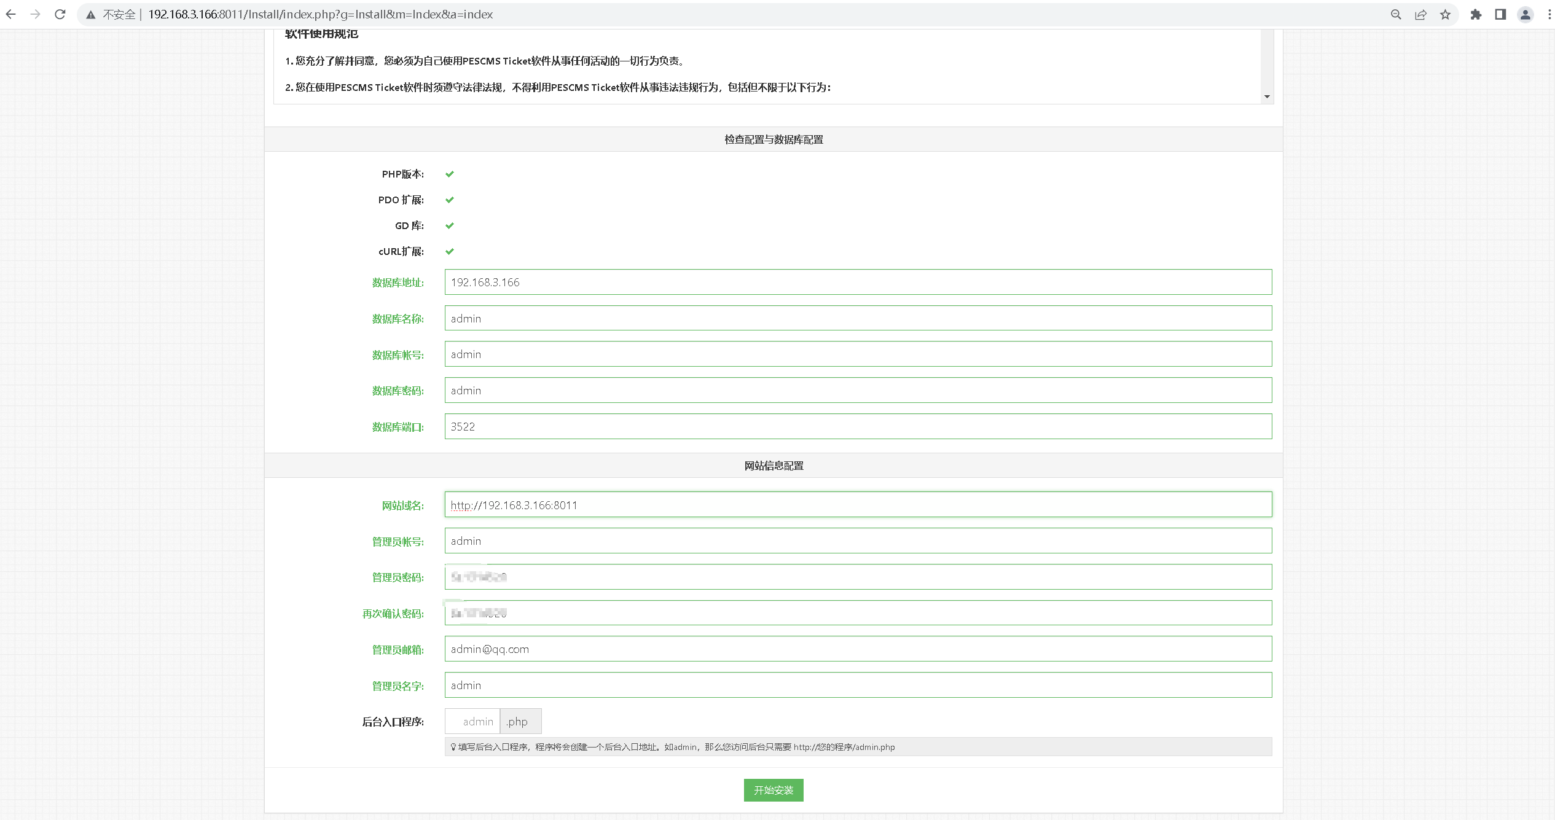
Task: Click the share page icon
Action: point(1420,15)
